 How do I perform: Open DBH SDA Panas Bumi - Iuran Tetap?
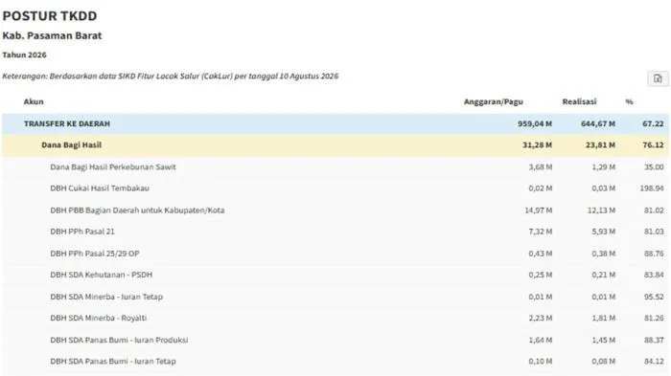(x=335, y=362)
